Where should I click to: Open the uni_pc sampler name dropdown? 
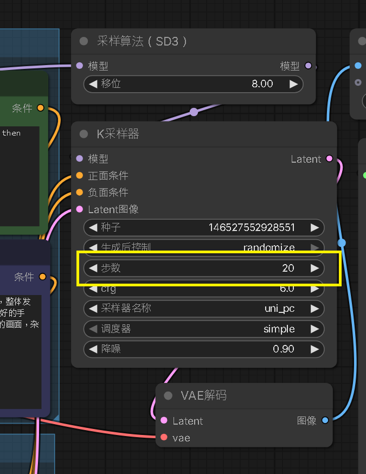pyautogui.click(x=204, y=309)
